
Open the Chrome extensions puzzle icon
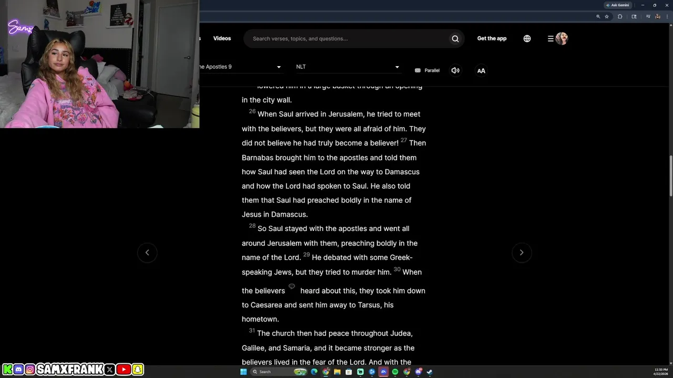620,16
